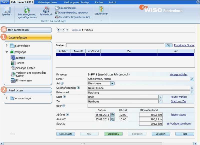
Task: Click the LÖSCHEN button
Action: click(x=161, y=134)
